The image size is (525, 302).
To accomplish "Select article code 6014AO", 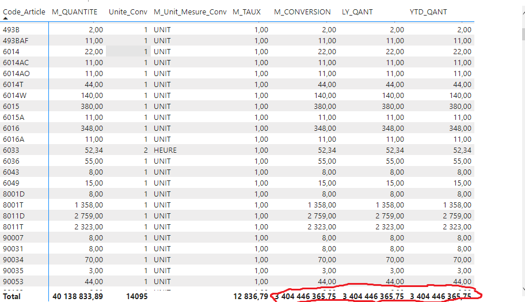I will 16,73.
